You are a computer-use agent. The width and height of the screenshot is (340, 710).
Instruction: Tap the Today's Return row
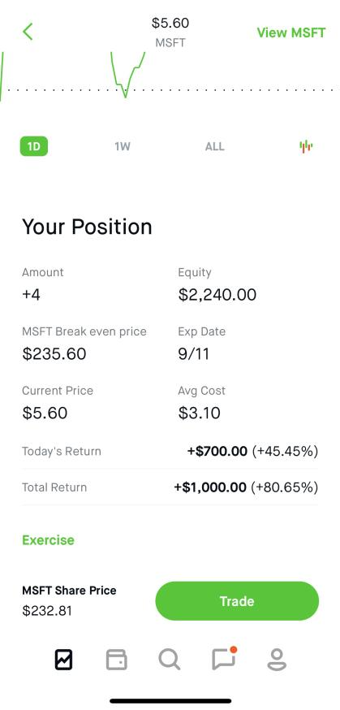[x=170, y=451]
